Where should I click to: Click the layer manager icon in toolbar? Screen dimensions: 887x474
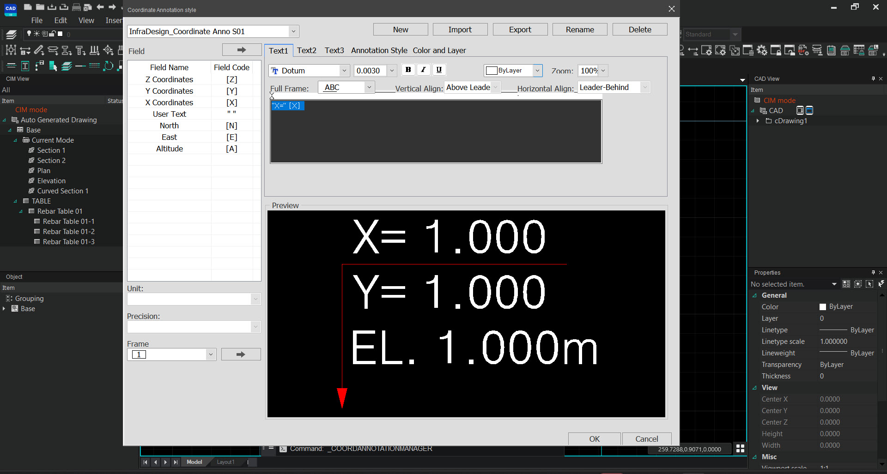coord(11,35)
